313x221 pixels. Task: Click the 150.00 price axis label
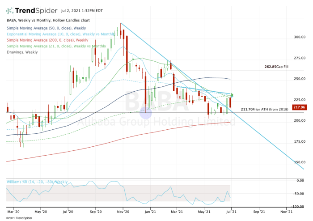[x=300, y=162]
